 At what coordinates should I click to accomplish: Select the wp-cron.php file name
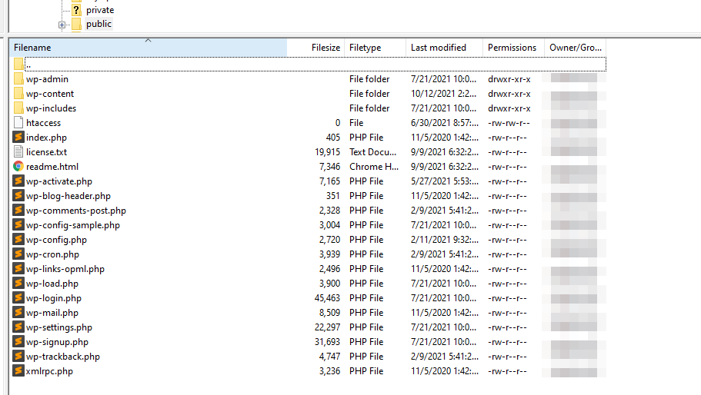pyautogui.click(x=52, y=254)
